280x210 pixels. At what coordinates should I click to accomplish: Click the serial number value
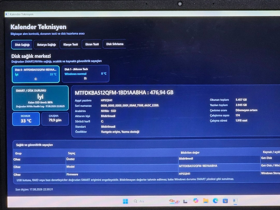tap(130, 106)
